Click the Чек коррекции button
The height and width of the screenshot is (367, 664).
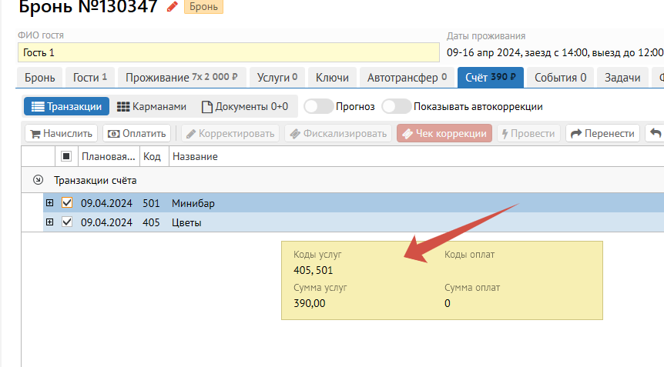444,133
